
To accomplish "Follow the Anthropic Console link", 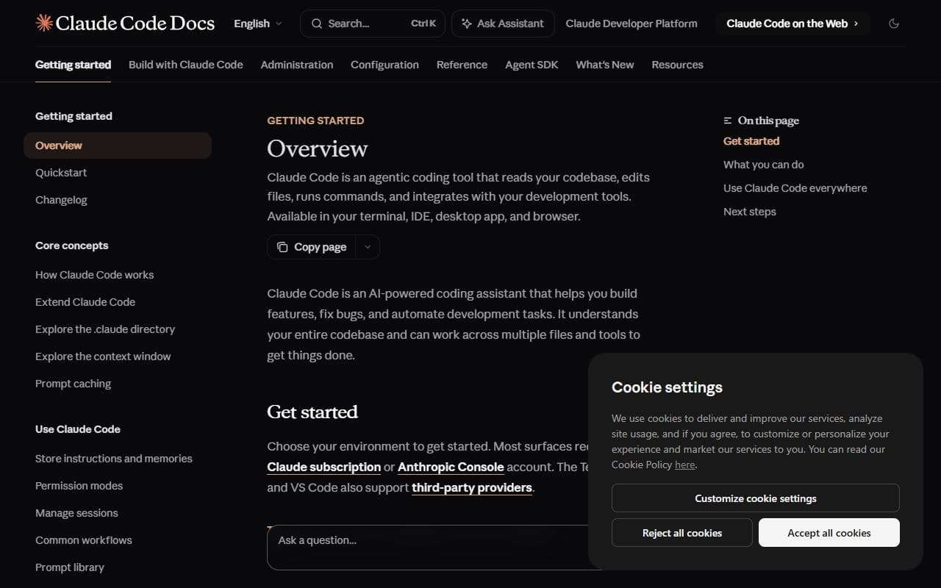I will click(x=451, y=467).
